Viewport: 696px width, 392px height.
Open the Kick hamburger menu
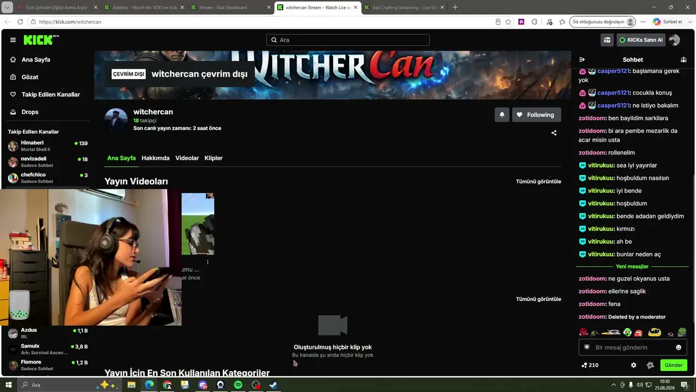click(x=13, y=40)
